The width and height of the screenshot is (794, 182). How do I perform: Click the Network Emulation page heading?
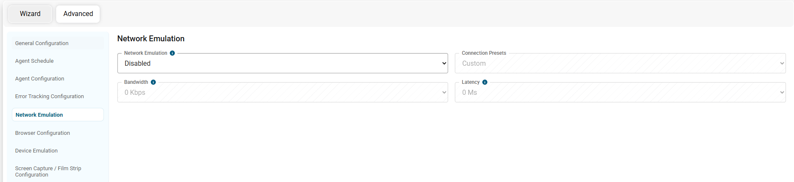click(x=151, y=39)
